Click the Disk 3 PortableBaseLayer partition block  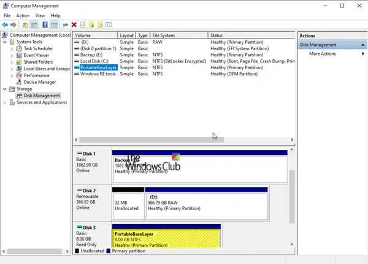tap(166, 238)
